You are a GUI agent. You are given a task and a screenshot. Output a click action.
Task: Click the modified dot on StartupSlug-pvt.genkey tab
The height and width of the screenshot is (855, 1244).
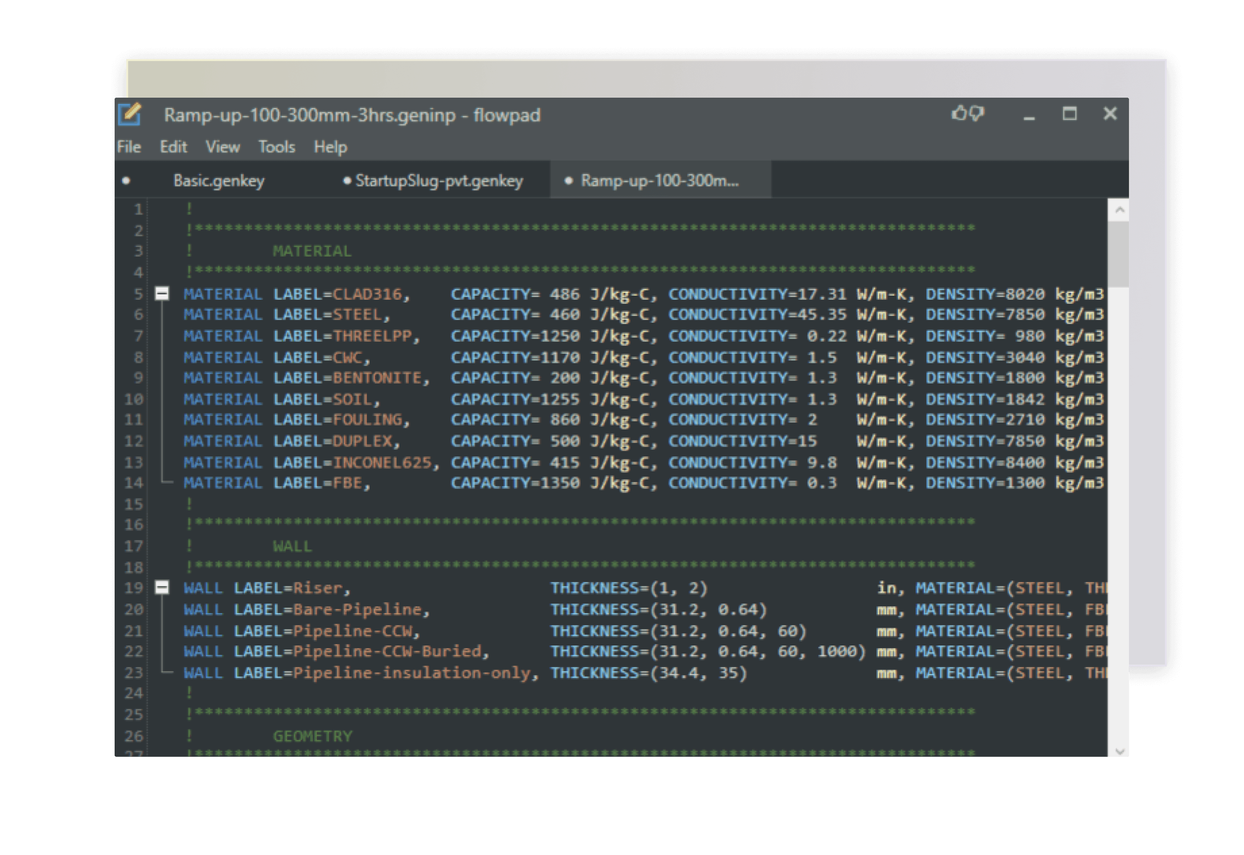(x=347, y=181)
